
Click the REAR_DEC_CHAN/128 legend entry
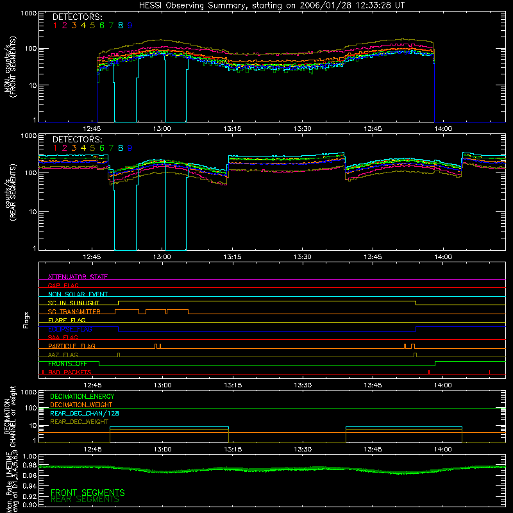point(85,414)
